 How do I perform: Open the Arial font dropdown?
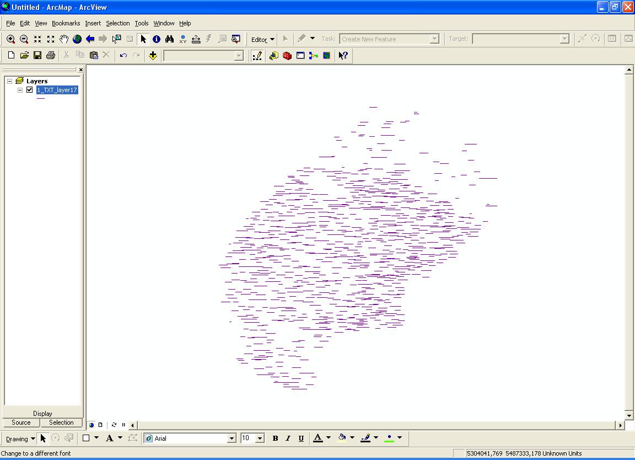coord(232,438)
